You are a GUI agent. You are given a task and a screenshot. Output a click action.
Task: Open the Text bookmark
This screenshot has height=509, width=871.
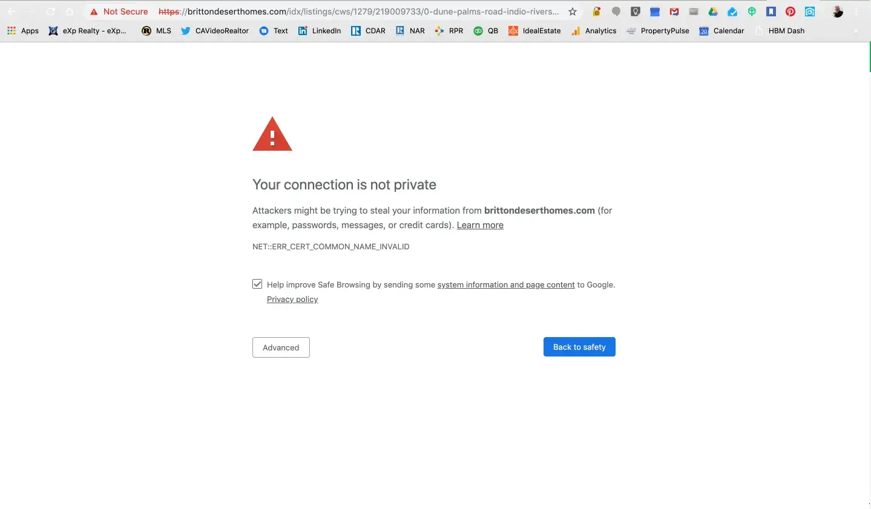(x=274, y=31)
